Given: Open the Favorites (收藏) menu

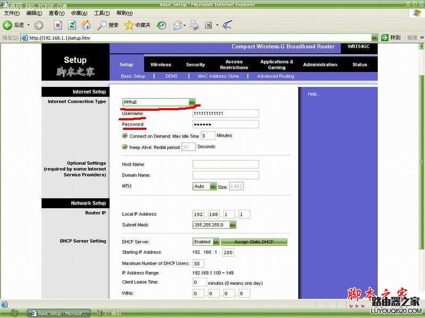Looking at the screenshot, I should (x=79, y=13).
